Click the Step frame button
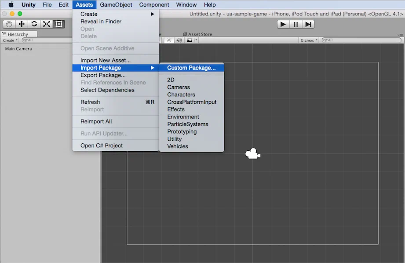The width and height of the screenshot is (405, 263). coord(308,24)
